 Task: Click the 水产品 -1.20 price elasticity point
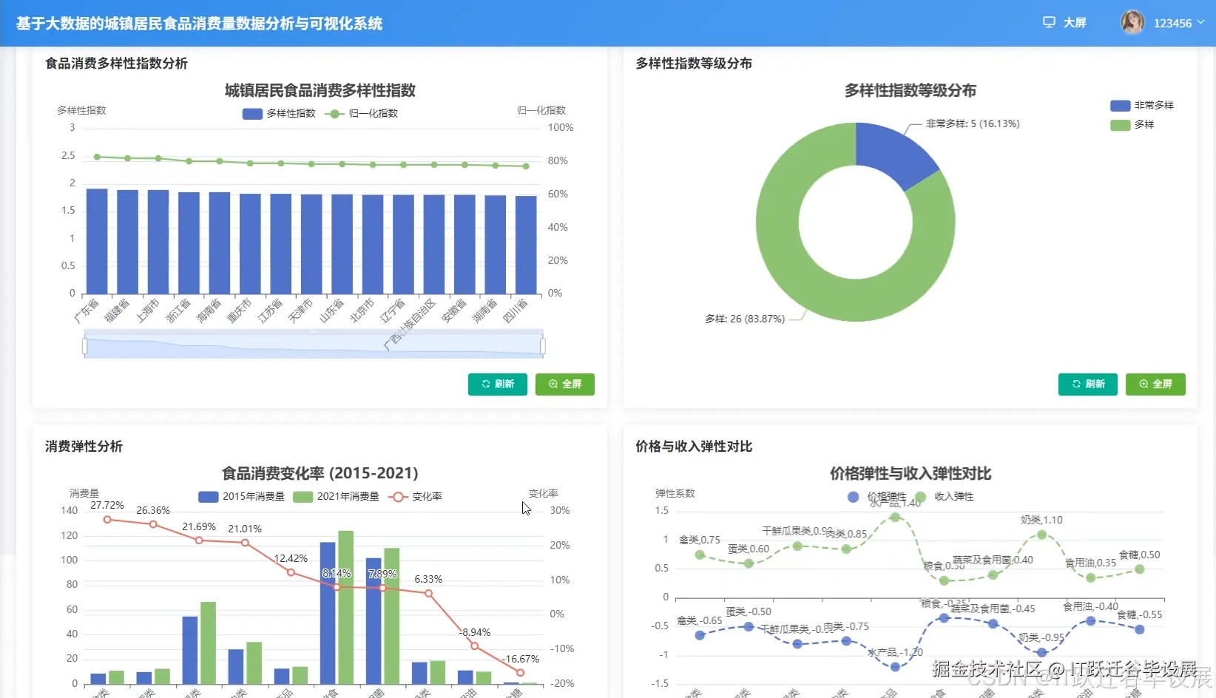point(895,667)
